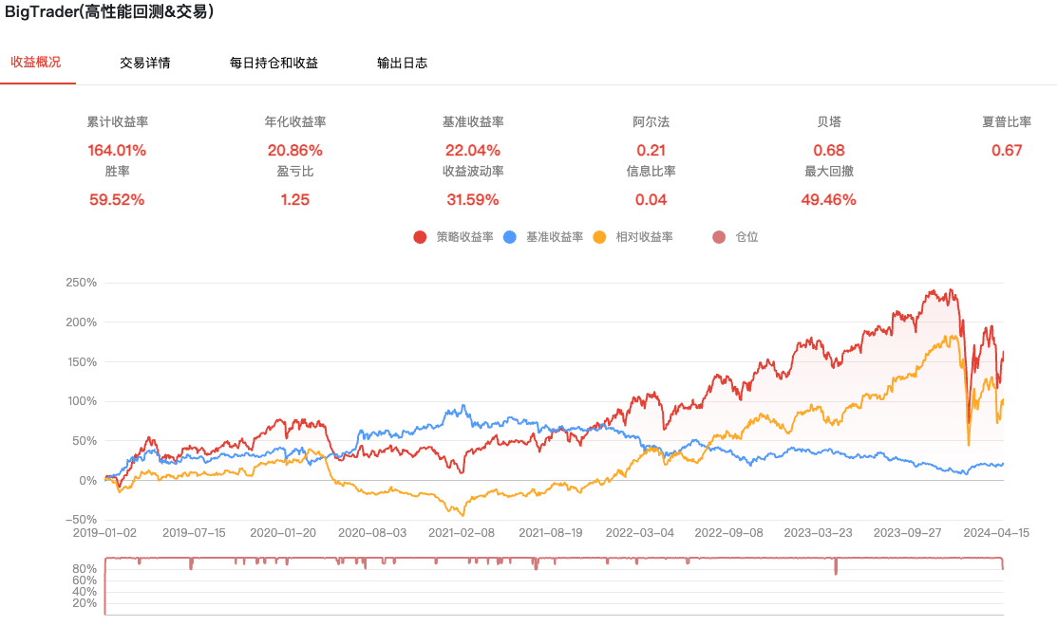Viewport: 1057px width, 626px height.
Task: Click the 胜率 value 59.52%
Action: coord(117,199)
